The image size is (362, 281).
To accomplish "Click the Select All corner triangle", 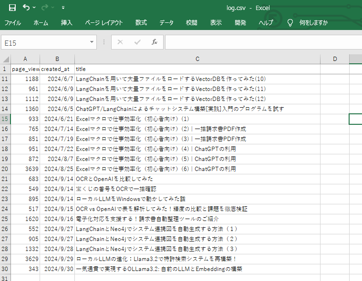I will [6, 59].
